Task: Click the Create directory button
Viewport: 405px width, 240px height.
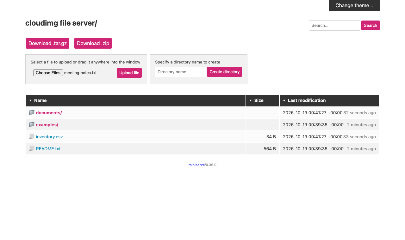Action: click(x=224, y=72)
